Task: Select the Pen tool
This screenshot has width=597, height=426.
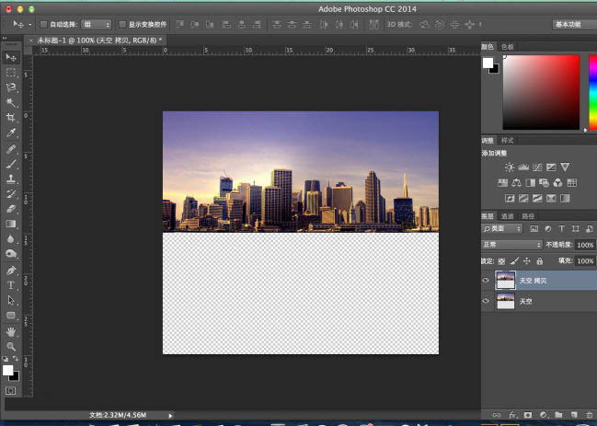Action: pyautogui.click(x=11, y=271)
